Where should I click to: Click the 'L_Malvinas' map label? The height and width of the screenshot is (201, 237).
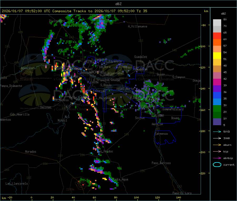pyautogui.click(x=104, y=98)
